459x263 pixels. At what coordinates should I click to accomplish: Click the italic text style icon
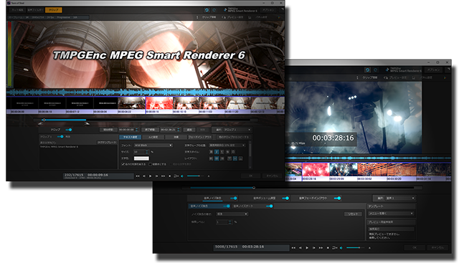click(217, 152)
